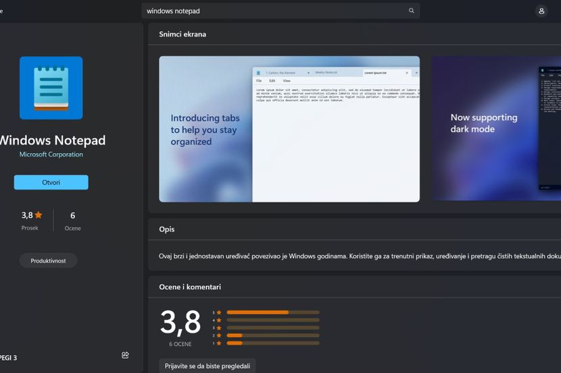Click the description text starting Ovaj brzi
This screenshot has height=373, width=561.
pos(360,256)
